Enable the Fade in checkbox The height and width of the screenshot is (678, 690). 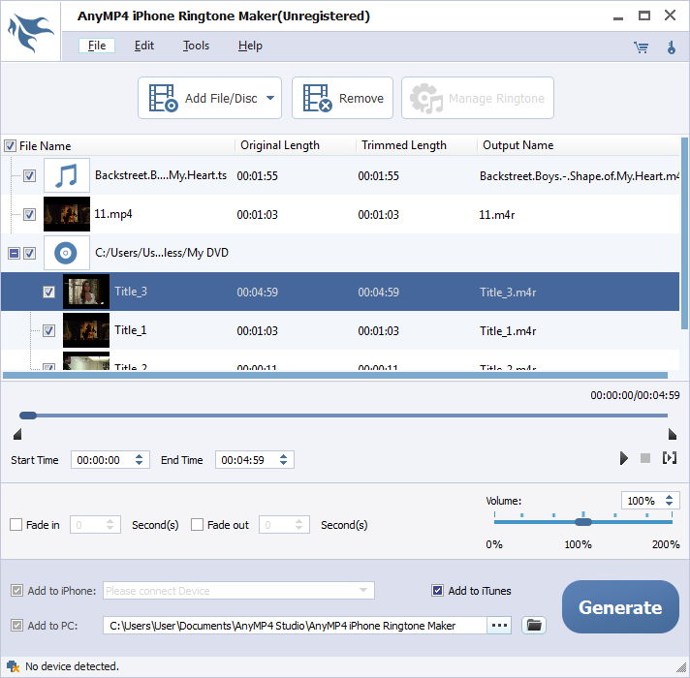[16, 525]
